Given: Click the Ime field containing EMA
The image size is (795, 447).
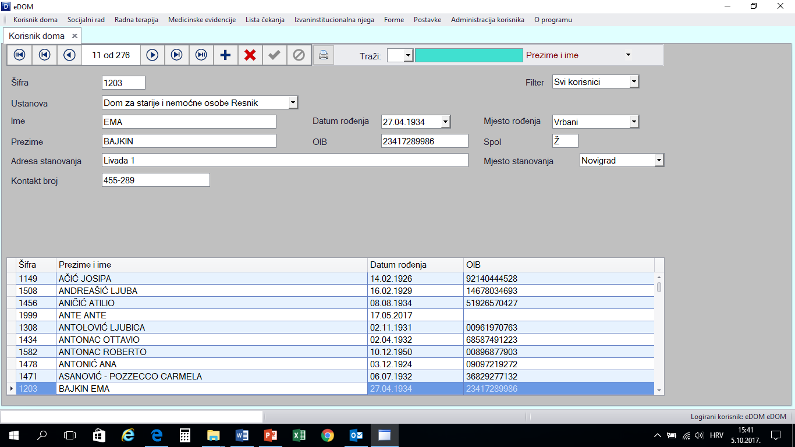Looking at the screenshot, I should click(x=189, y=122).
